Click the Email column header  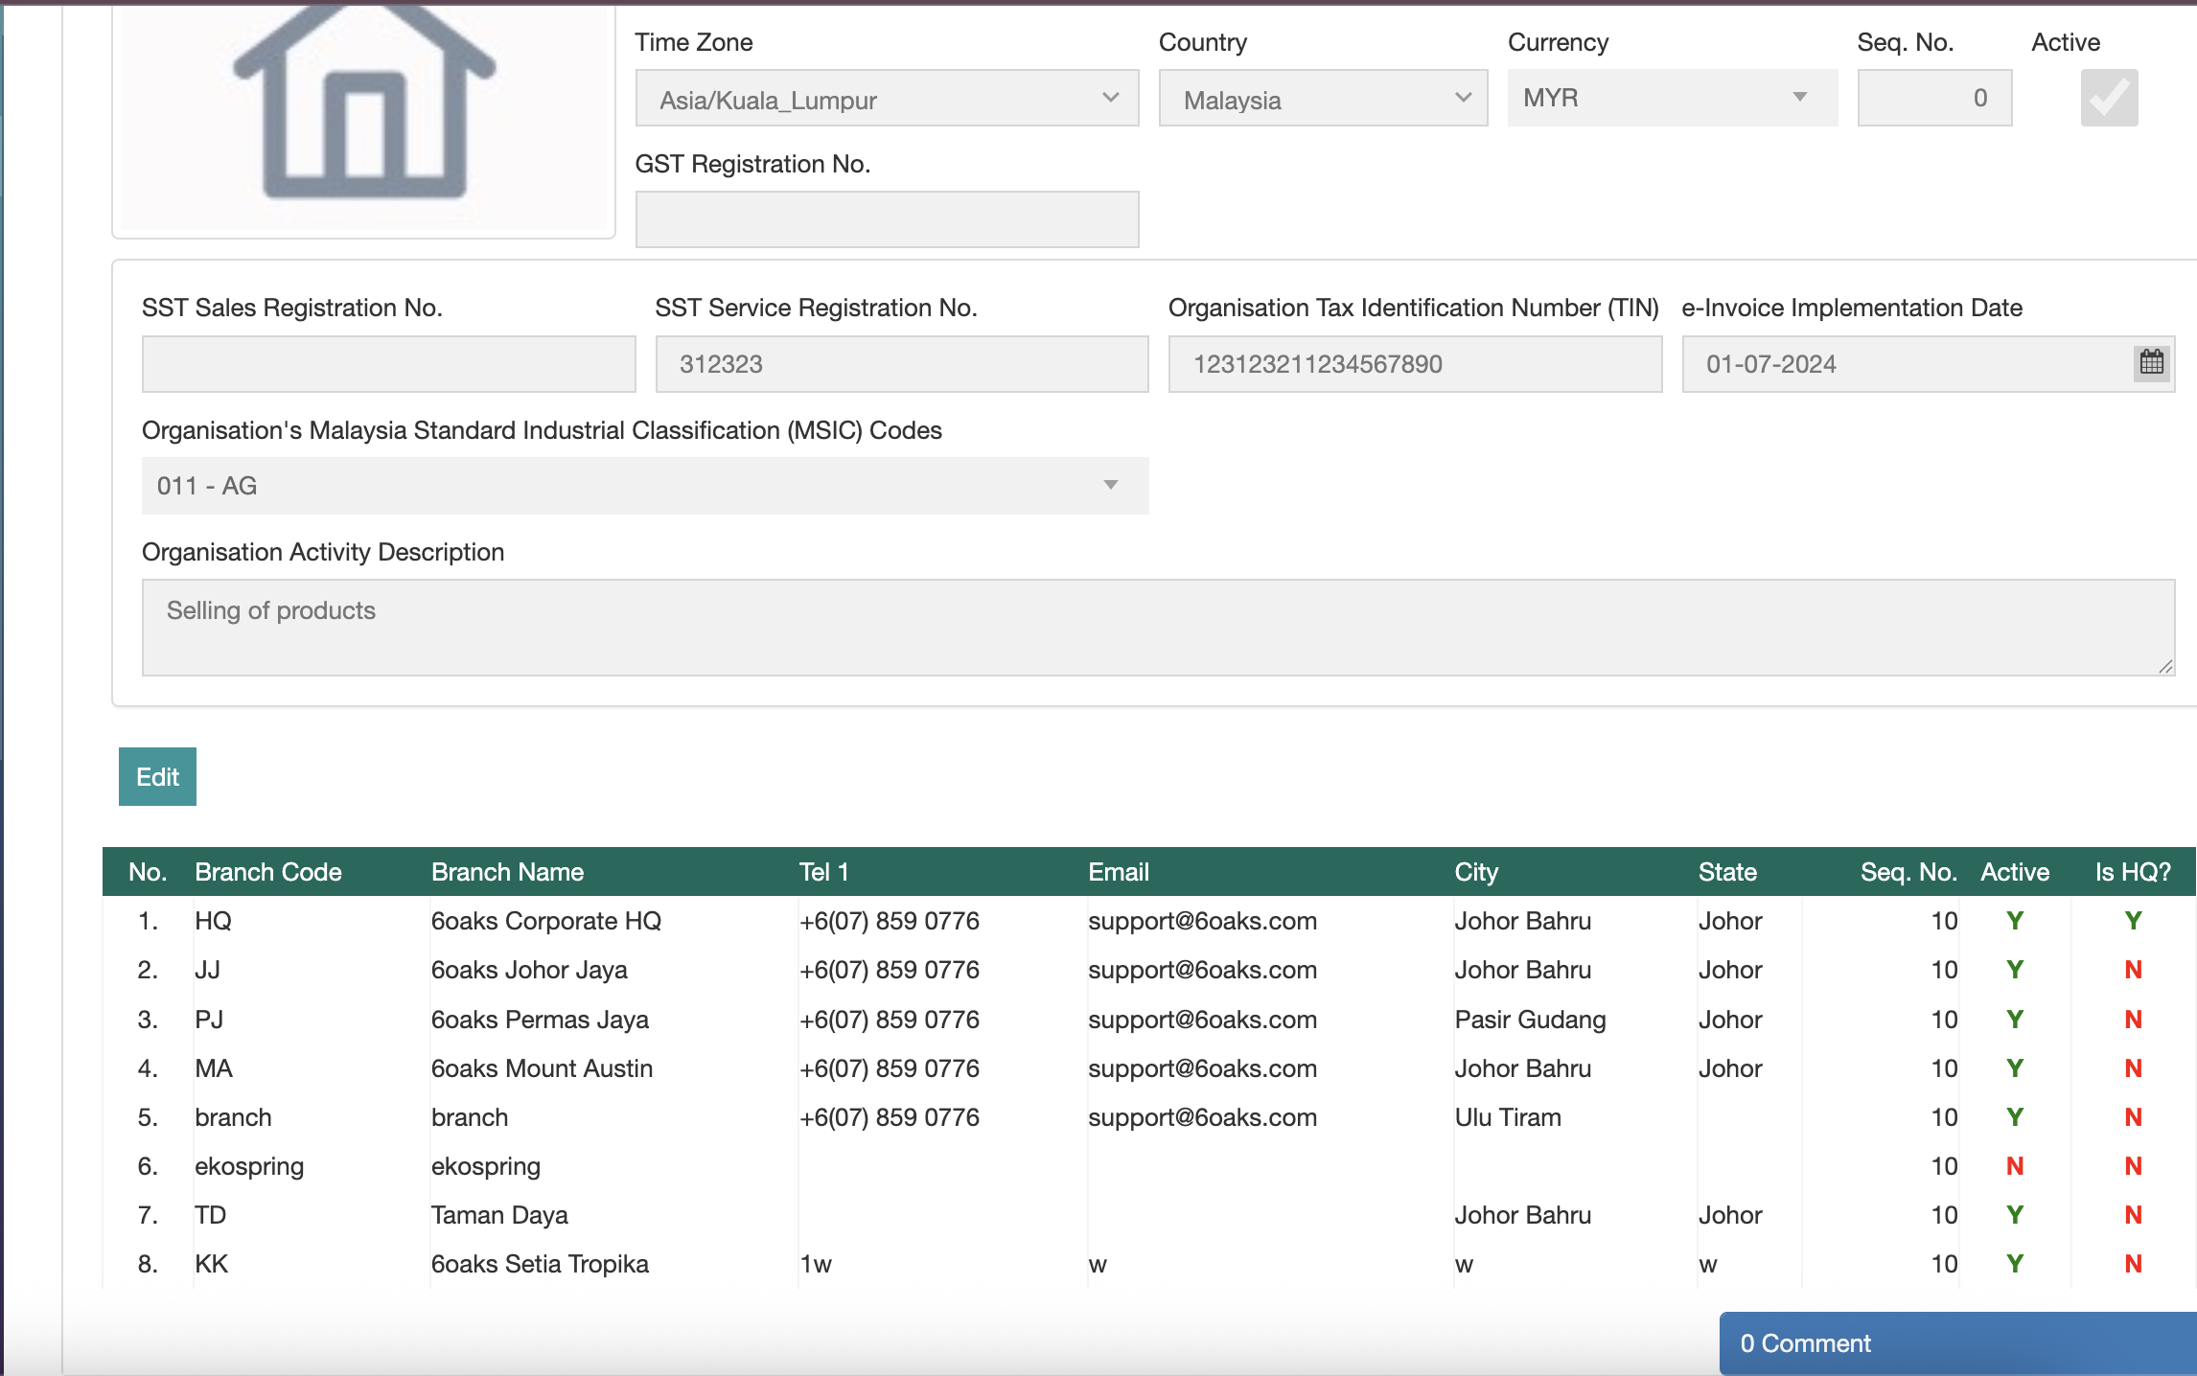click(1118, 872)
